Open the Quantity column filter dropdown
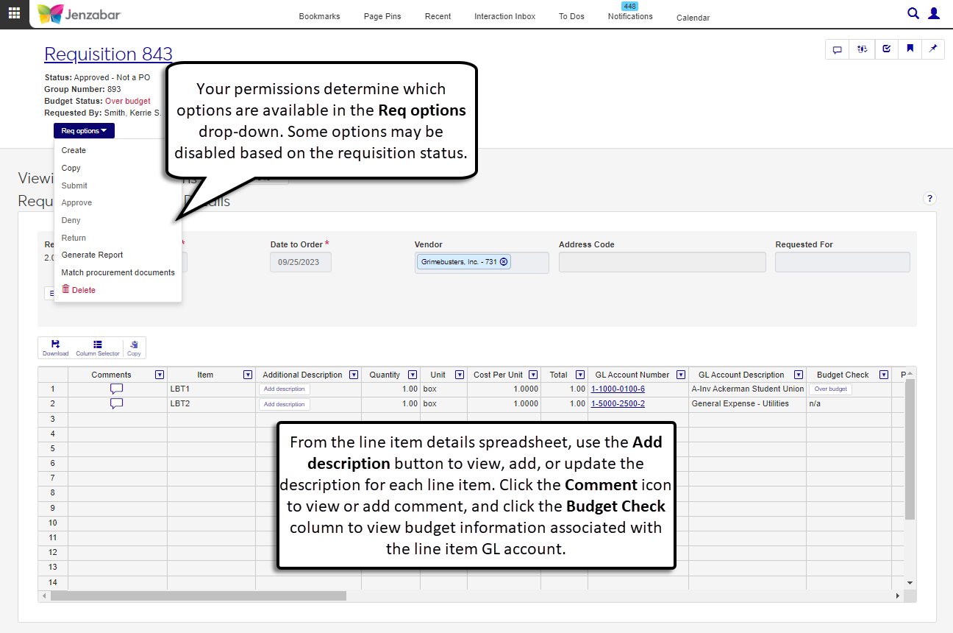Image resolution: width=953 pixels, height=633 pixels. (413, 375)
